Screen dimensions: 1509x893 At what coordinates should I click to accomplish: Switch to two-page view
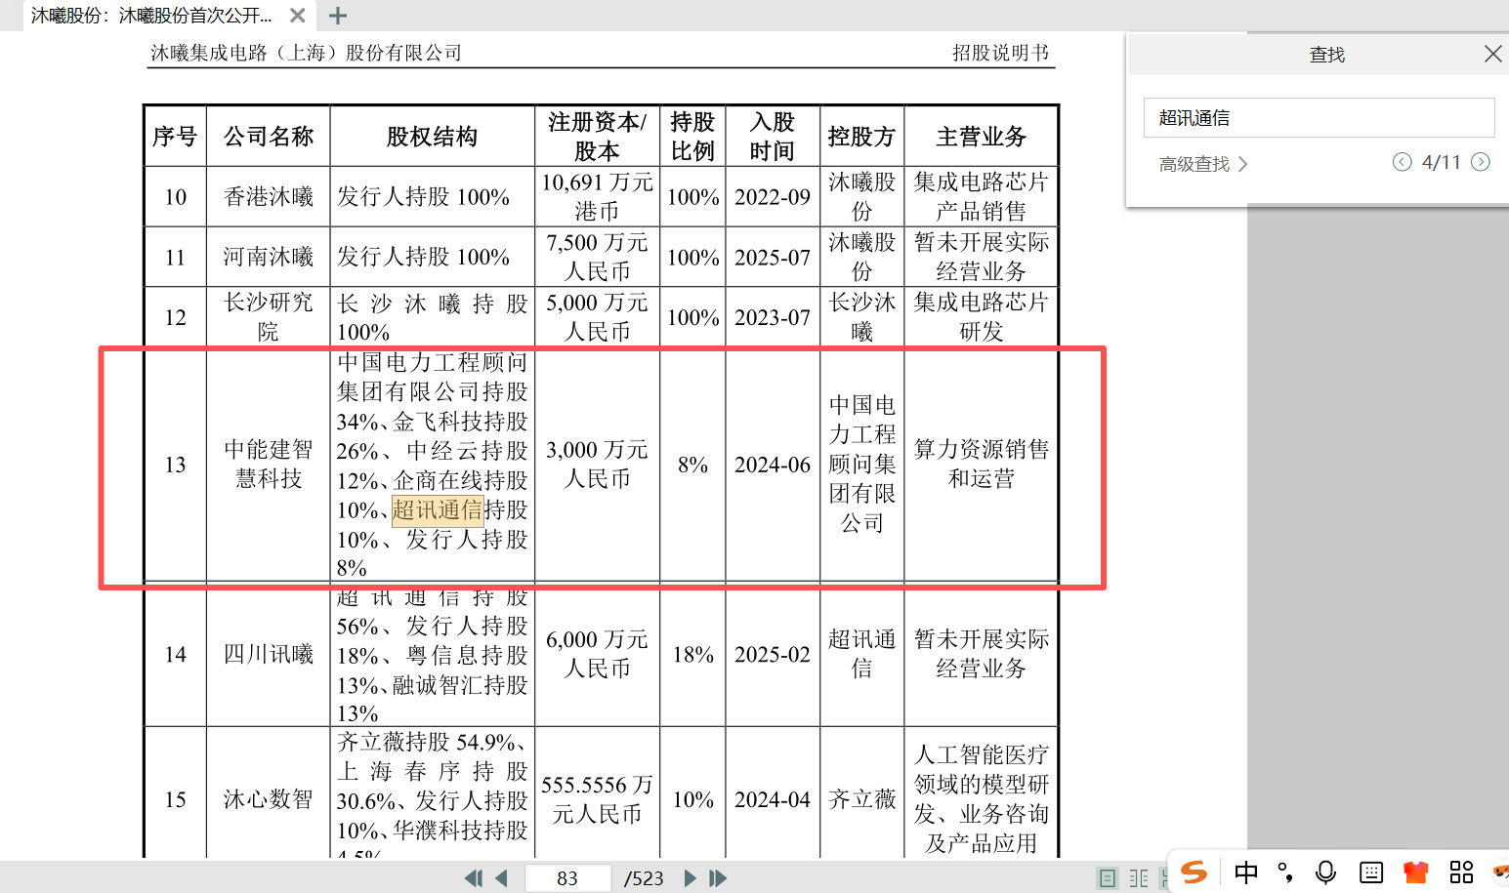point(1139,878)
